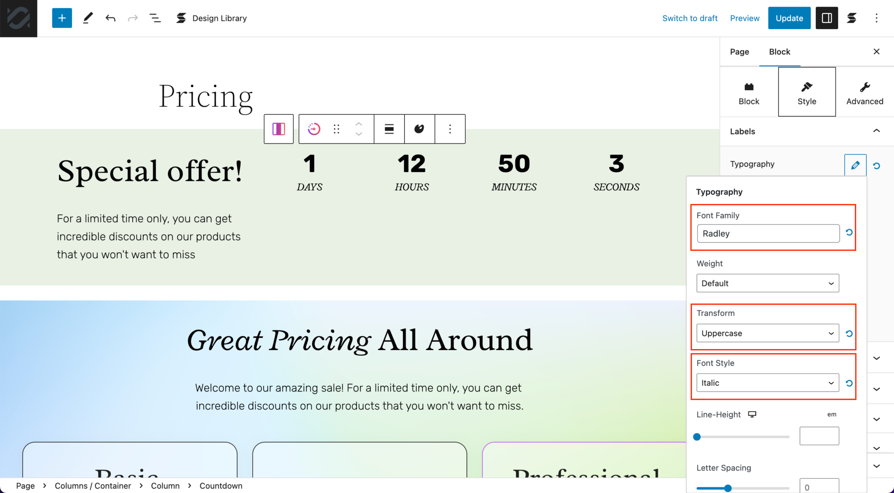The image size is (894, 493).
Task: Open the block inserter with the plus icon
Action: coord(62,18)
